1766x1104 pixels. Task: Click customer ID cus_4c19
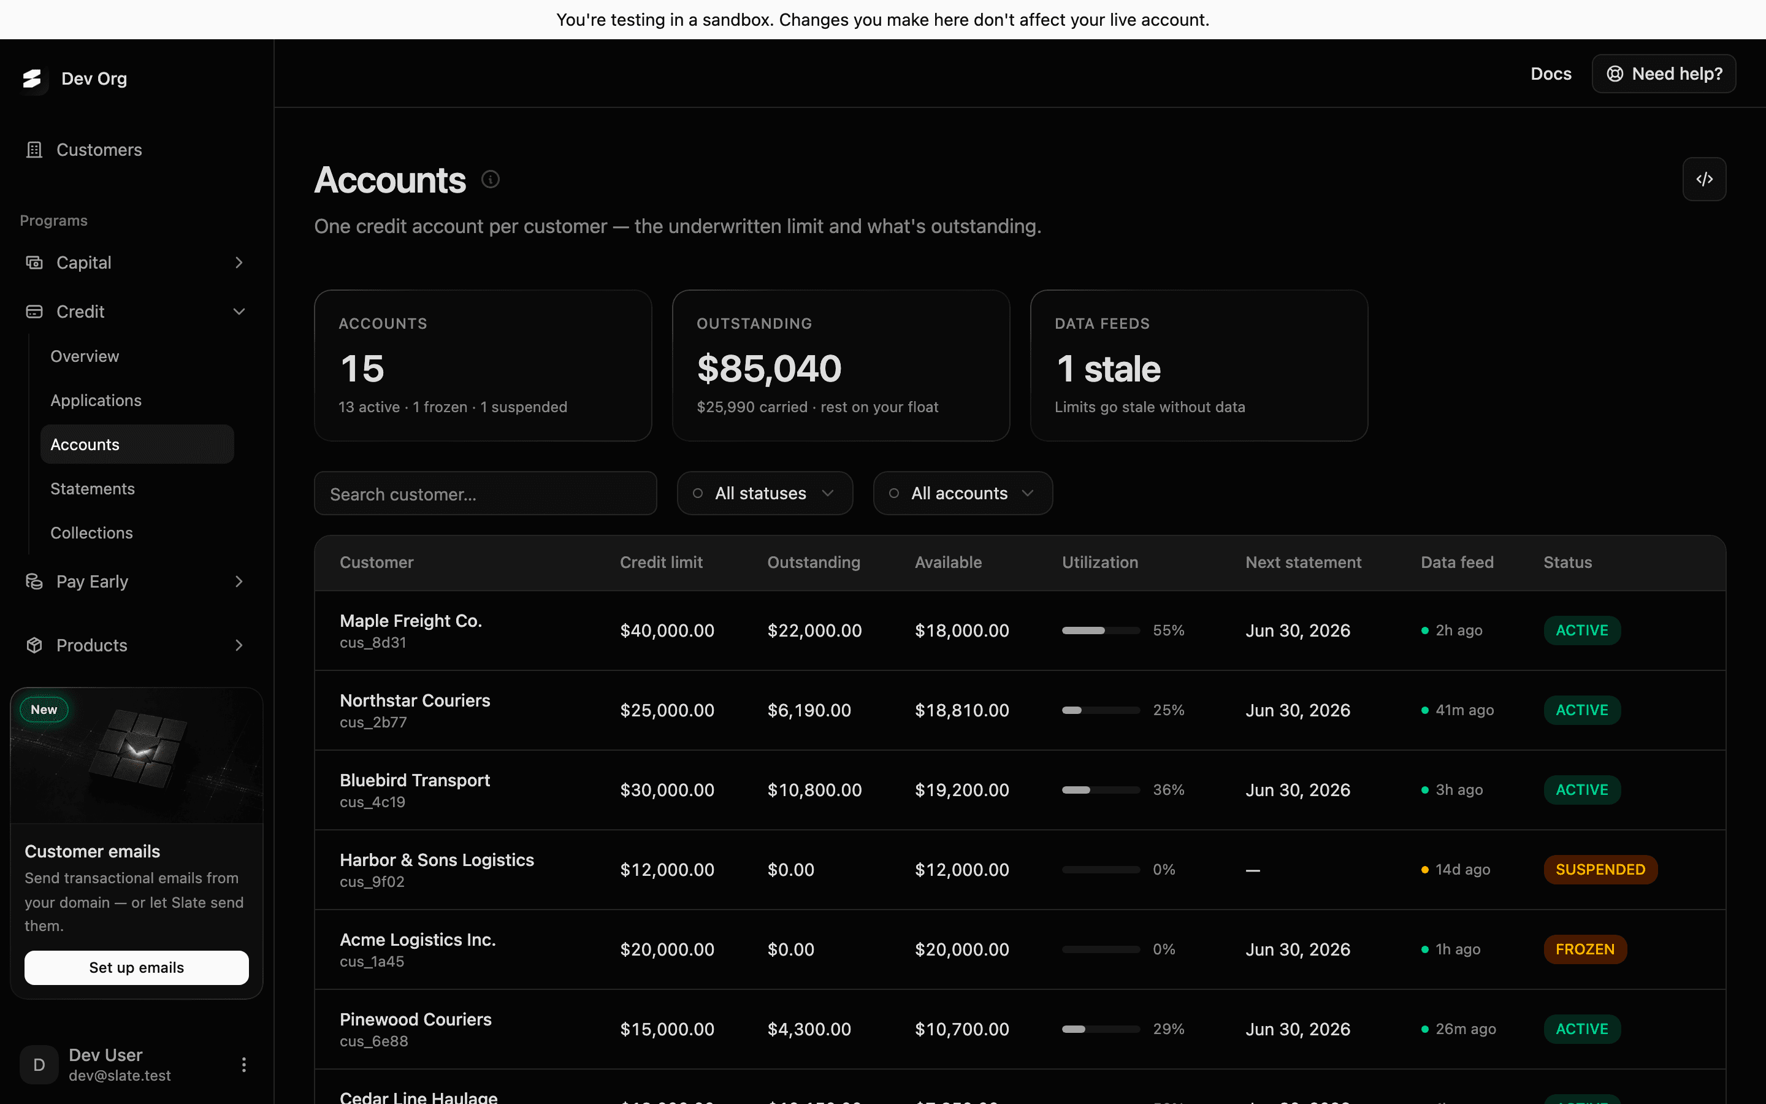pyautogui.click(x=372, y=802)
